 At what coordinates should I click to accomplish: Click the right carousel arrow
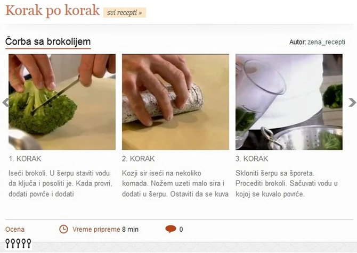click(352, 103)
